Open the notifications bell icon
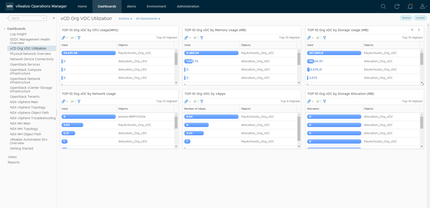Viewport: 430px width, 208px height. click(x=410, y=7)
